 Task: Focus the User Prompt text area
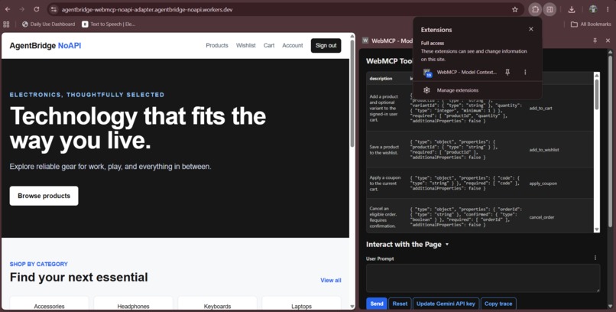tap(483, 278)
